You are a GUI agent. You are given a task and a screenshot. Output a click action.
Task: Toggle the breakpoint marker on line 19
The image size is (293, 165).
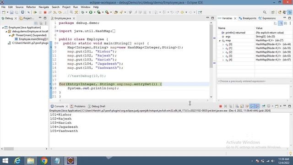point(51,88)
